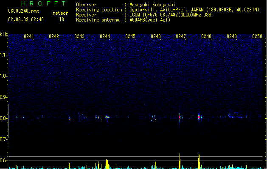The image size is (267, 169).
Task: Click the 1.1 frequency axis label
Action: click(3, 55)
